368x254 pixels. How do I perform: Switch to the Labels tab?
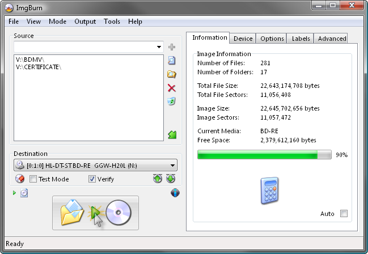(x=301, y=39)
